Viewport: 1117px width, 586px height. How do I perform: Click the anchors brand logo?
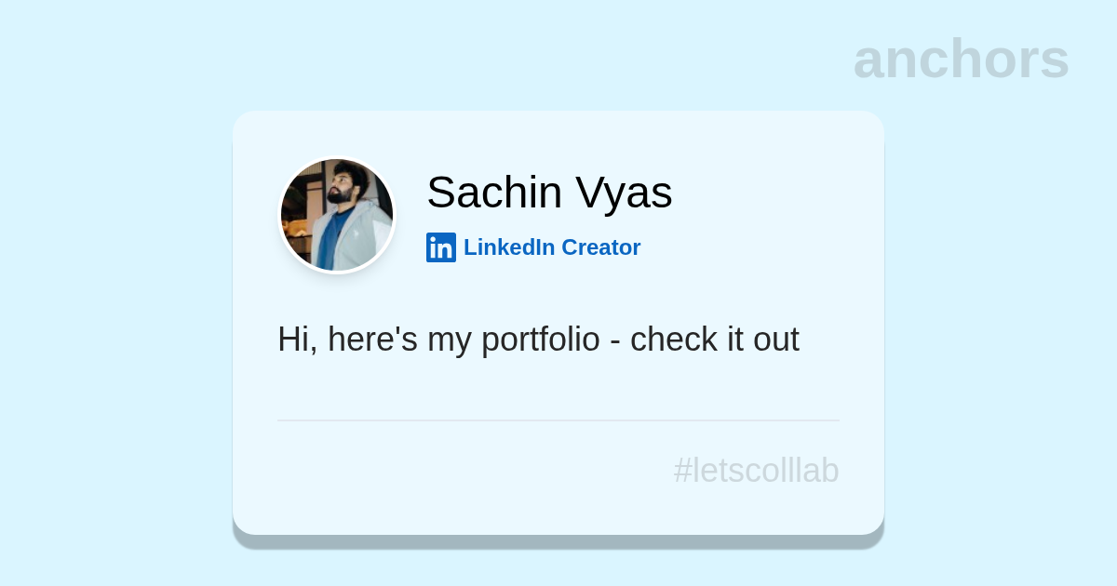click(x=961, y=59)
